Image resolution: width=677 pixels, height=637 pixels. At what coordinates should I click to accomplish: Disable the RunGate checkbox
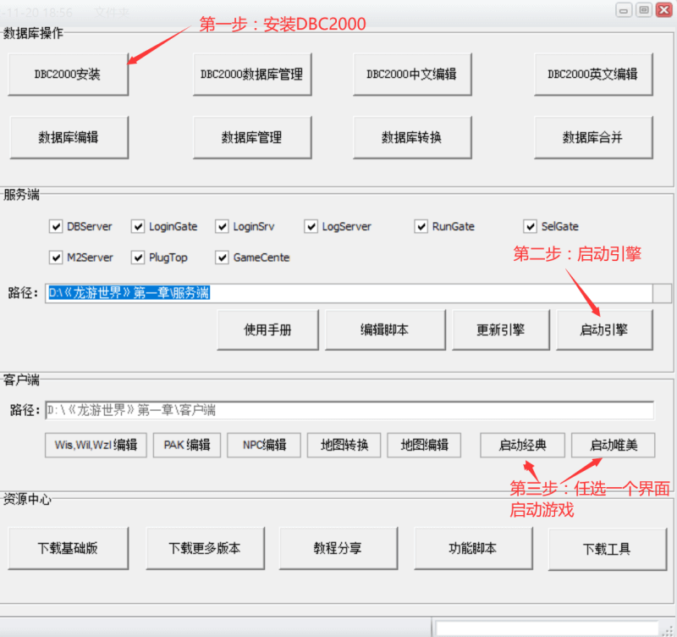tap(421, 226)
